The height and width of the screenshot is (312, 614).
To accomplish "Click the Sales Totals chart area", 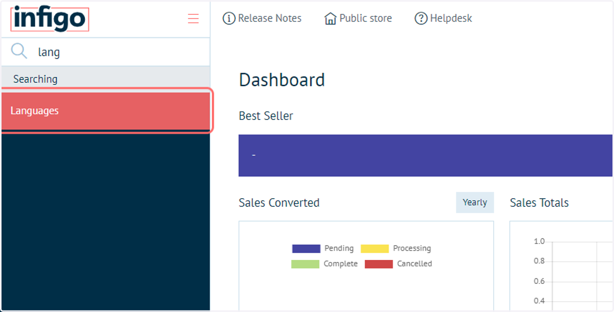I will coord(561,265).
